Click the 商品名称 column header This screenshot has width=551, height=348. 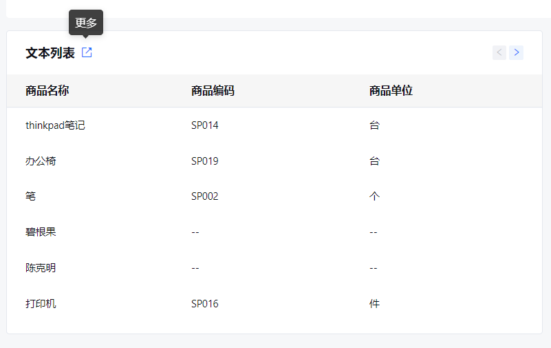point(47,91)
